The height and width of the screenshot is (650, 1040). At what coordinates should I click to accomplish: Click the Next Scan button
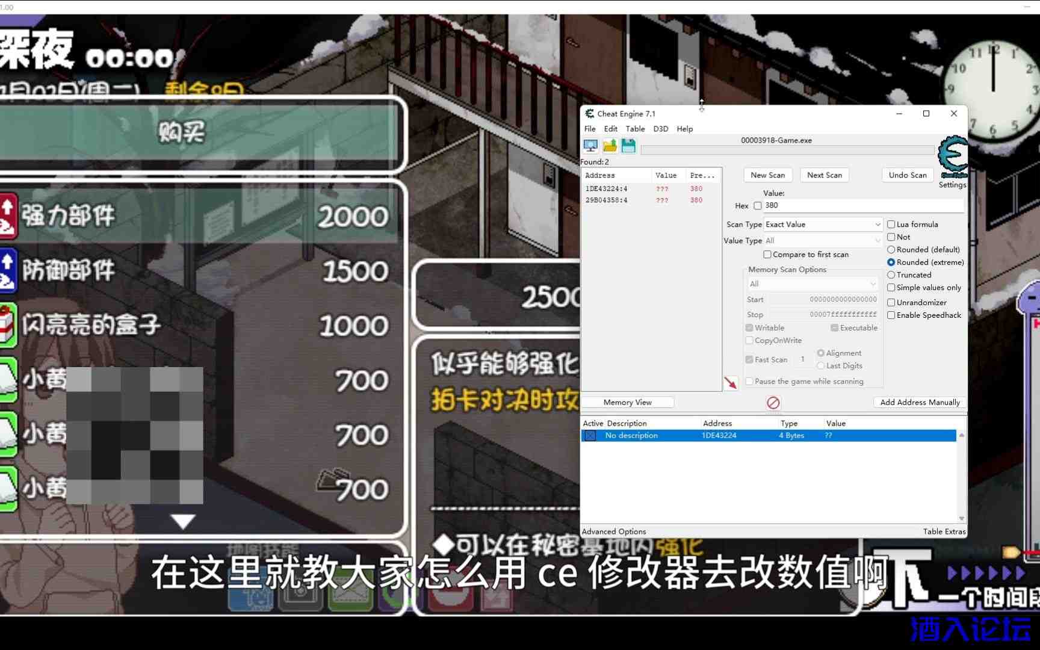coord(824,175)
